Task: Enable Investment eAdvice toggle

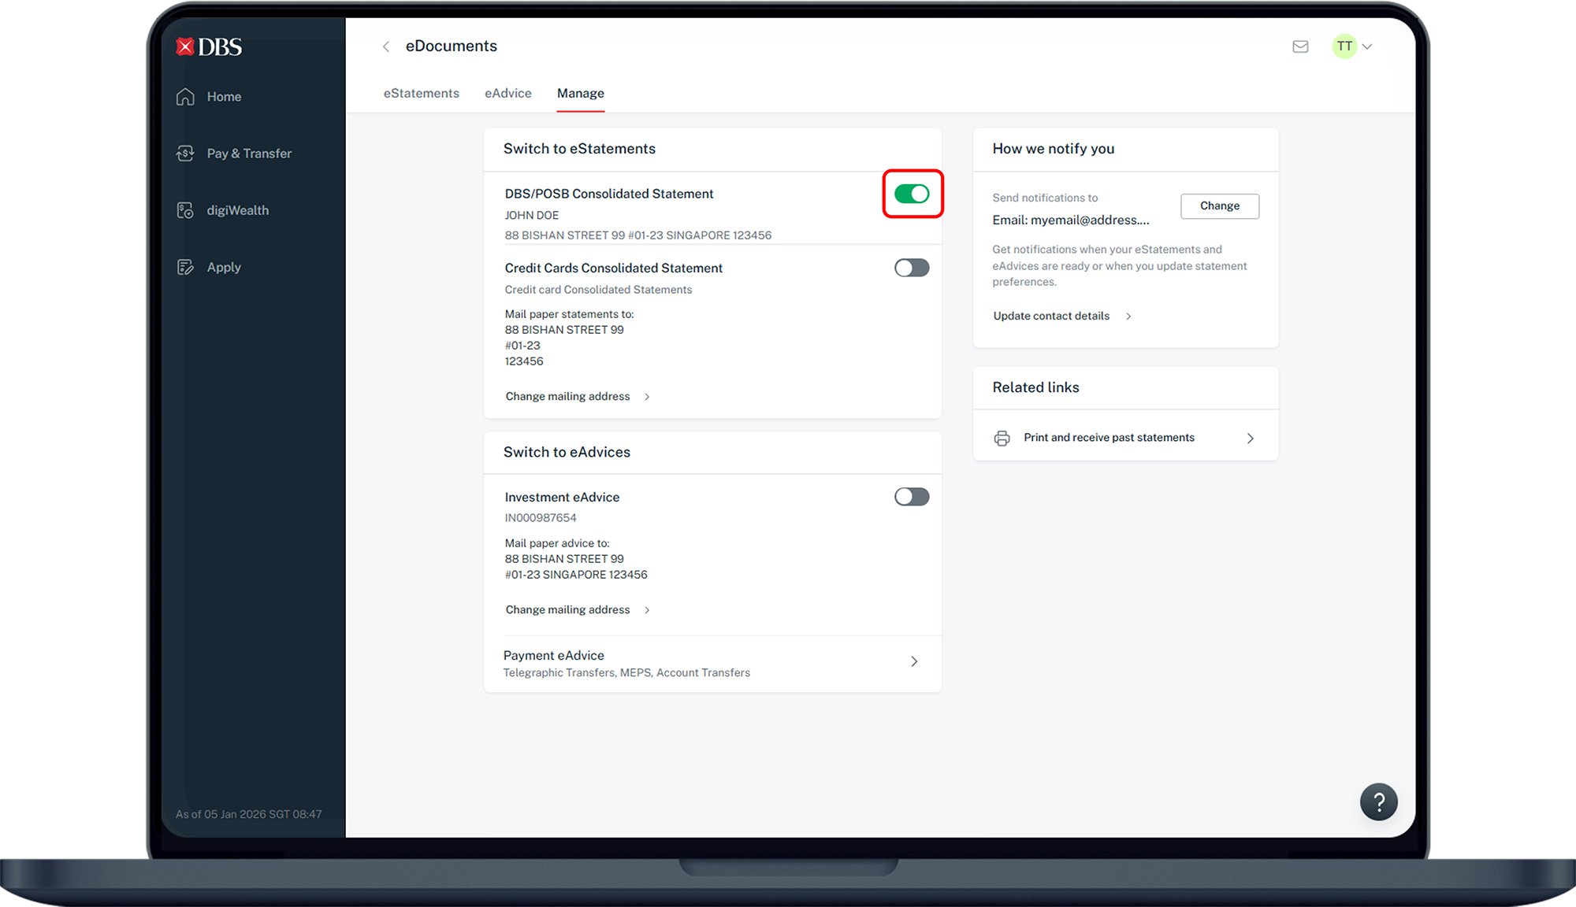Action: (912, 497)
